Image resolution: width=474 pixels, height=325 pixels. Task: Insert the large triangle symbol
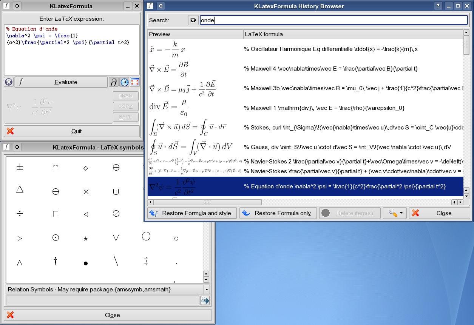point(20,189)
